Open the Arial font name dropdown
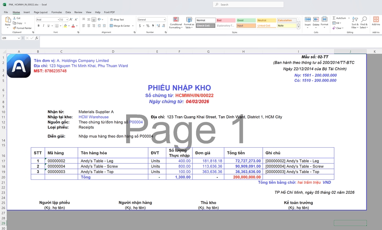This screenshot has height=230, width=382. tap(58, 19)
